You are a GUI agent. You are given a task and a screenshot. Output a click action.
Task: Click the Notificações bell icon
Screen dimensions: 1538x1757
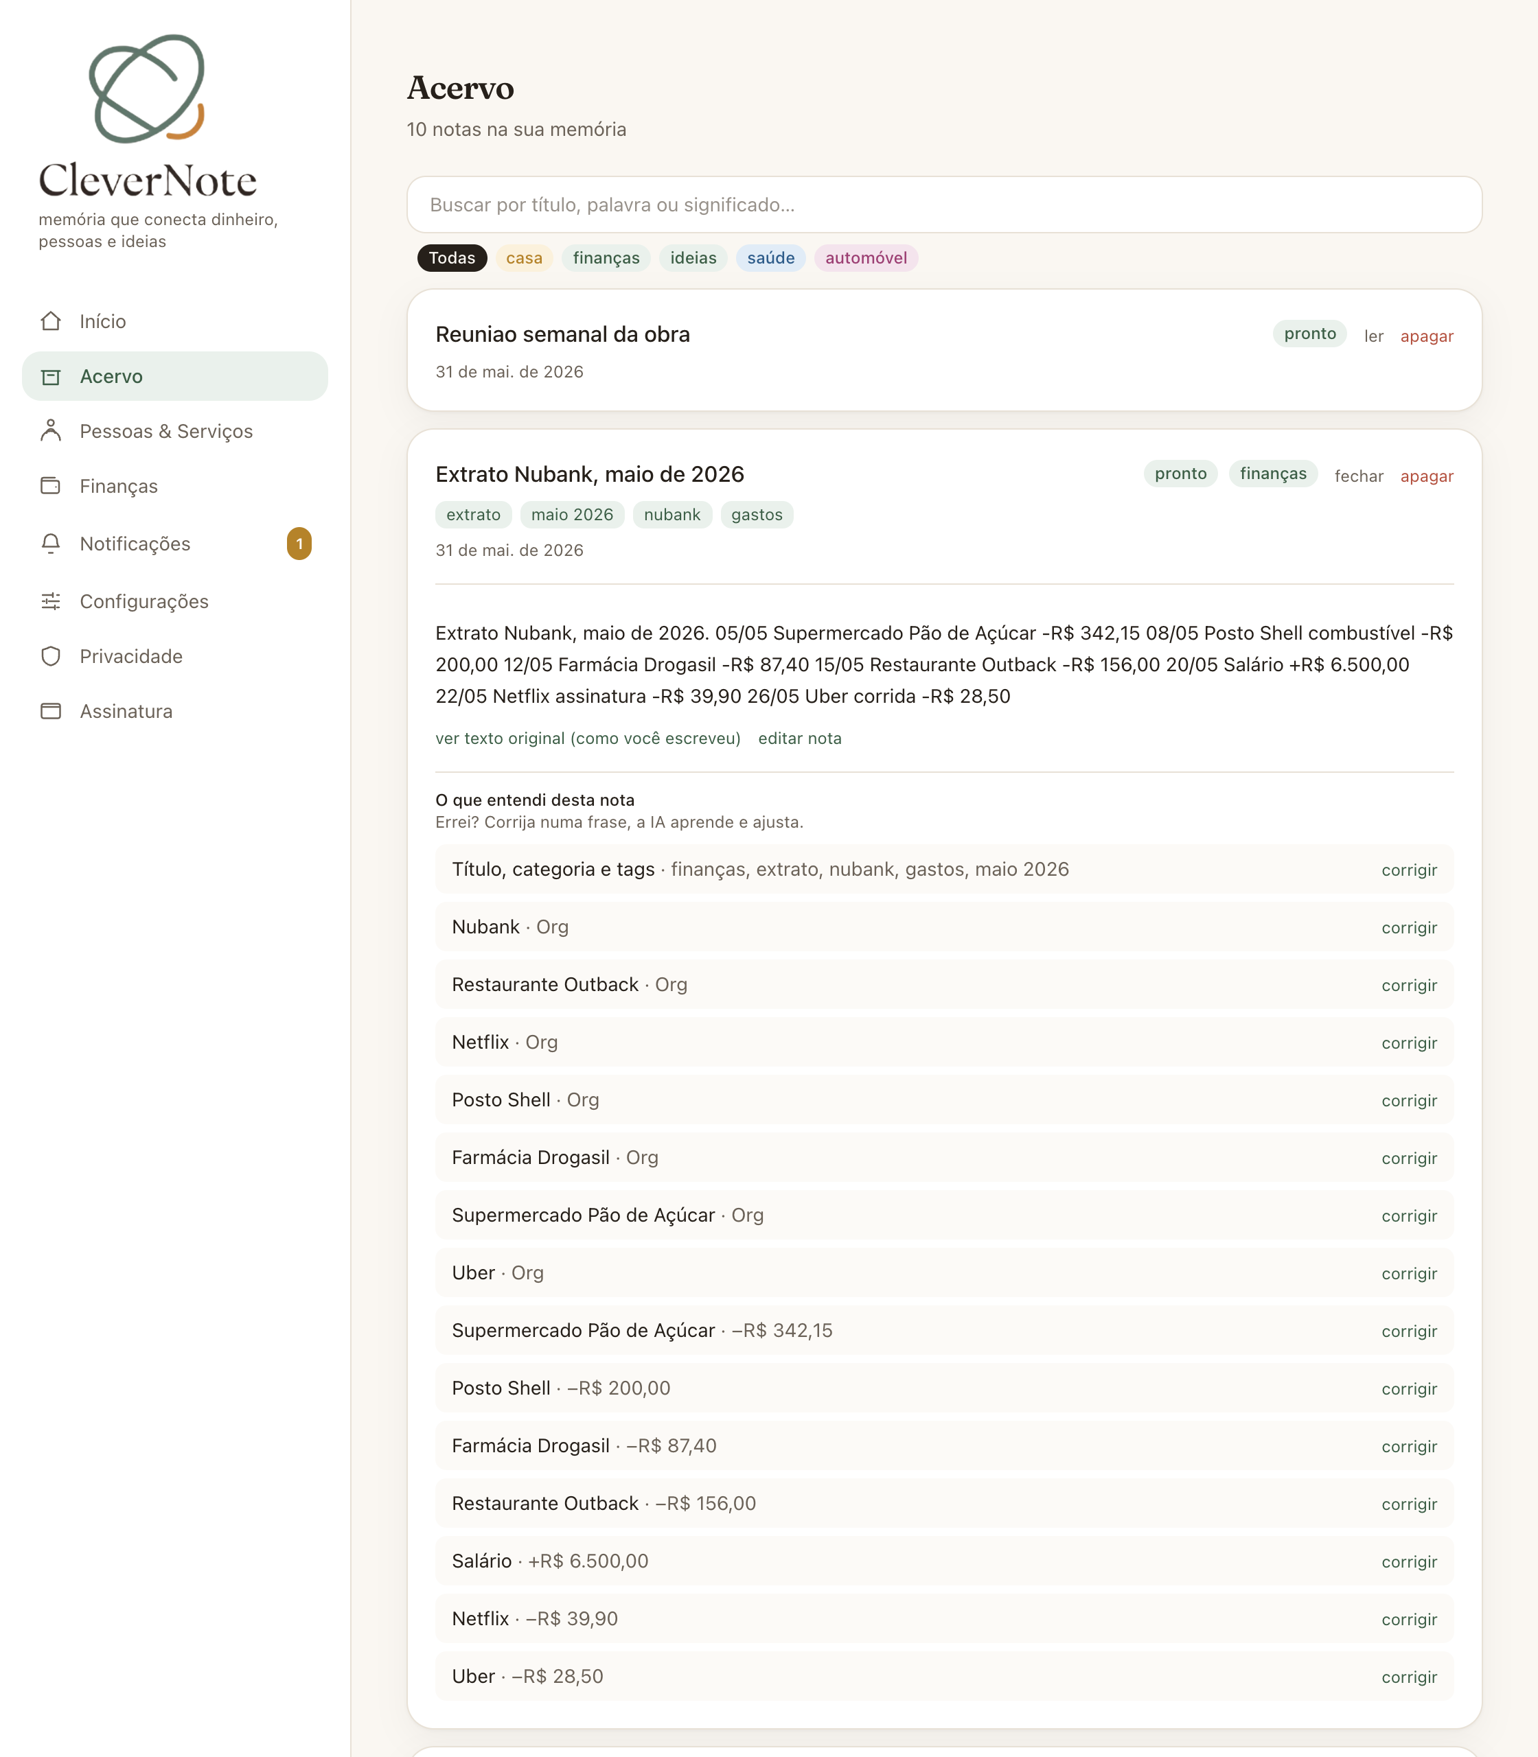(51, 543)
